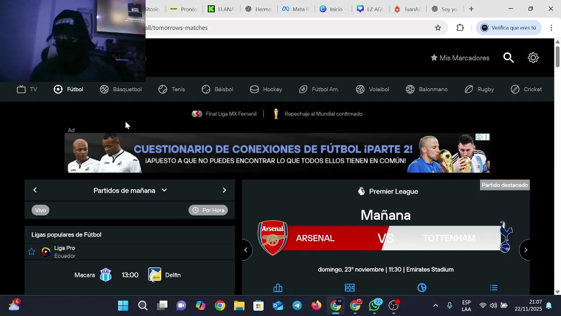Open the site settings gear

click(533, 58)
